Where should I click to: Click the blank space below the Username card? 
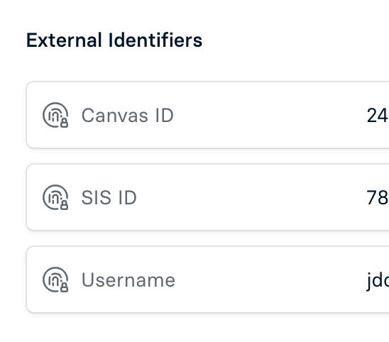click(x=194, y=329)
